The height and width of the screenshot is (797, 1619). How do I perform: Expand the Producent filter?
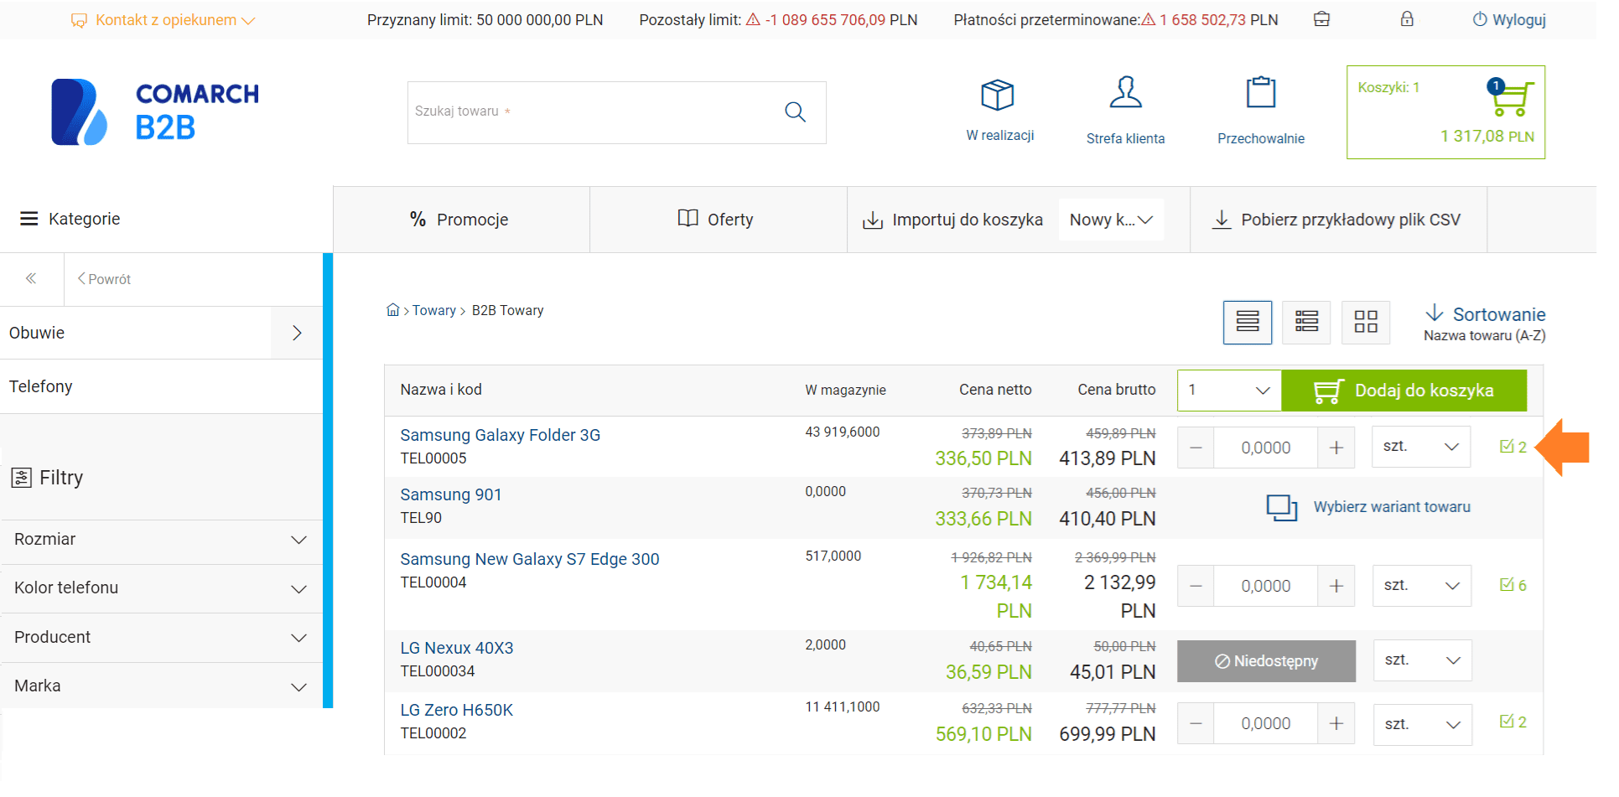[161, 638]
